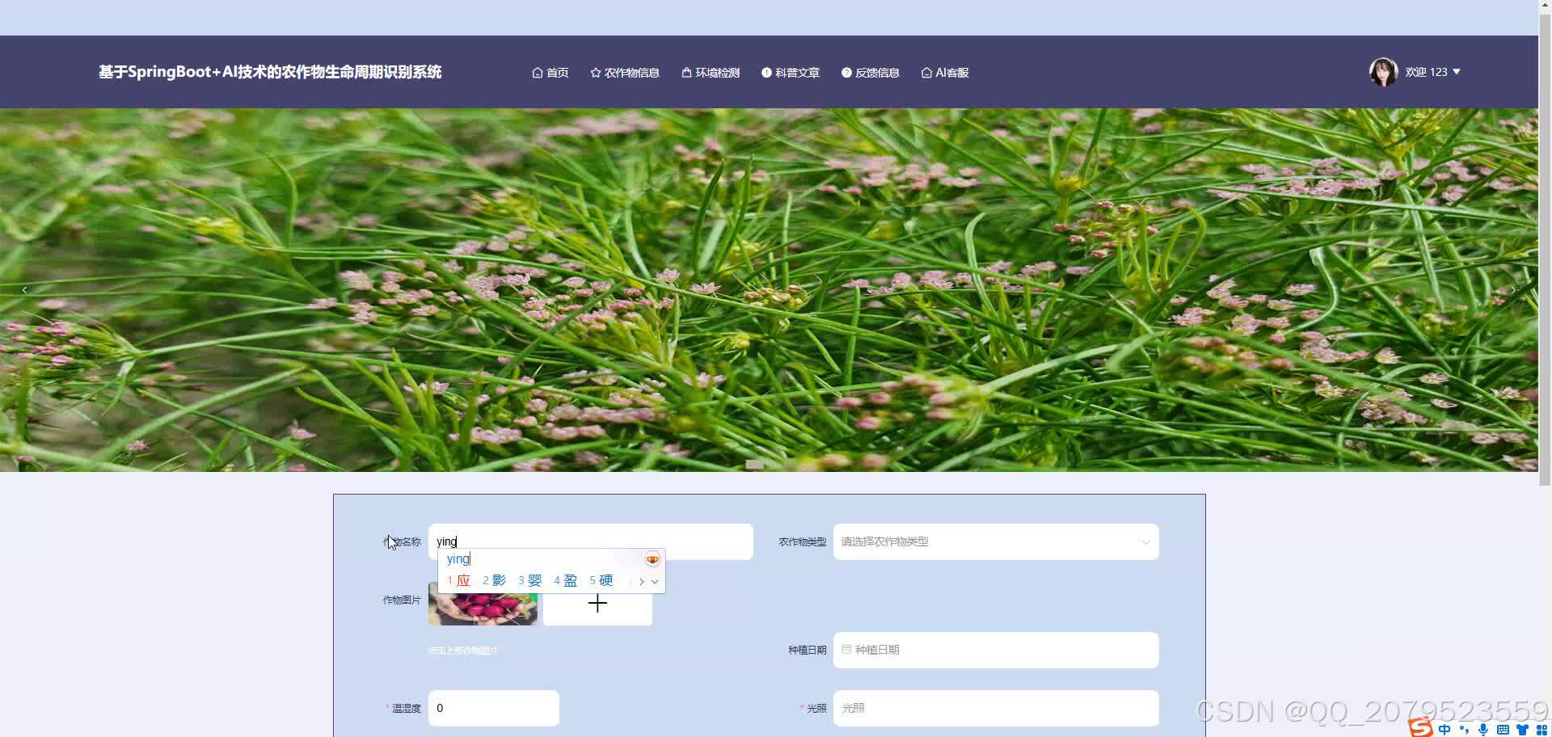Open the Sogou IME toolbox icon
This screenshot has width=1552, height=737.
click(1542, 730)
